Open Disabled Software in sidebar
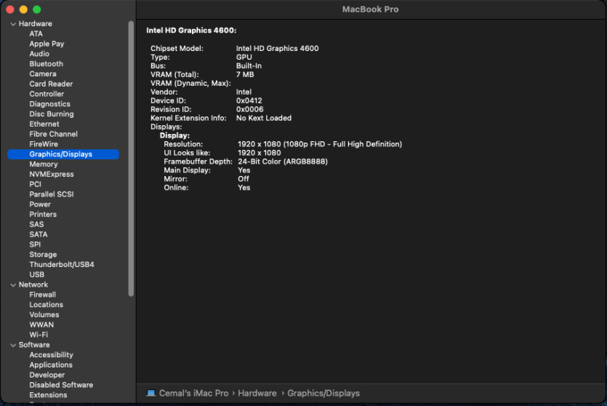Image resolution: width=607 pixels, height=406 pixels. click(61, 385)
